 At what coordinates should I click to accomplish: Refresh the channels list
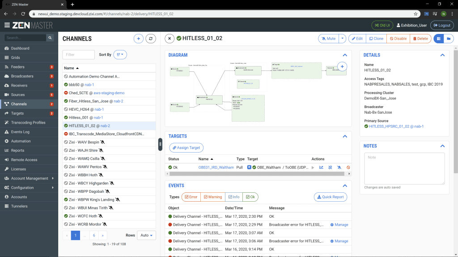click(x=151, y=38)
